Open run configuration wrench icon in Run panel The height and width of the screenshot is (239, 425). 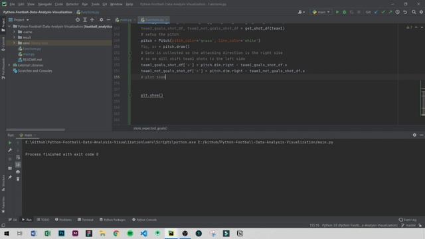pos(10,150)
